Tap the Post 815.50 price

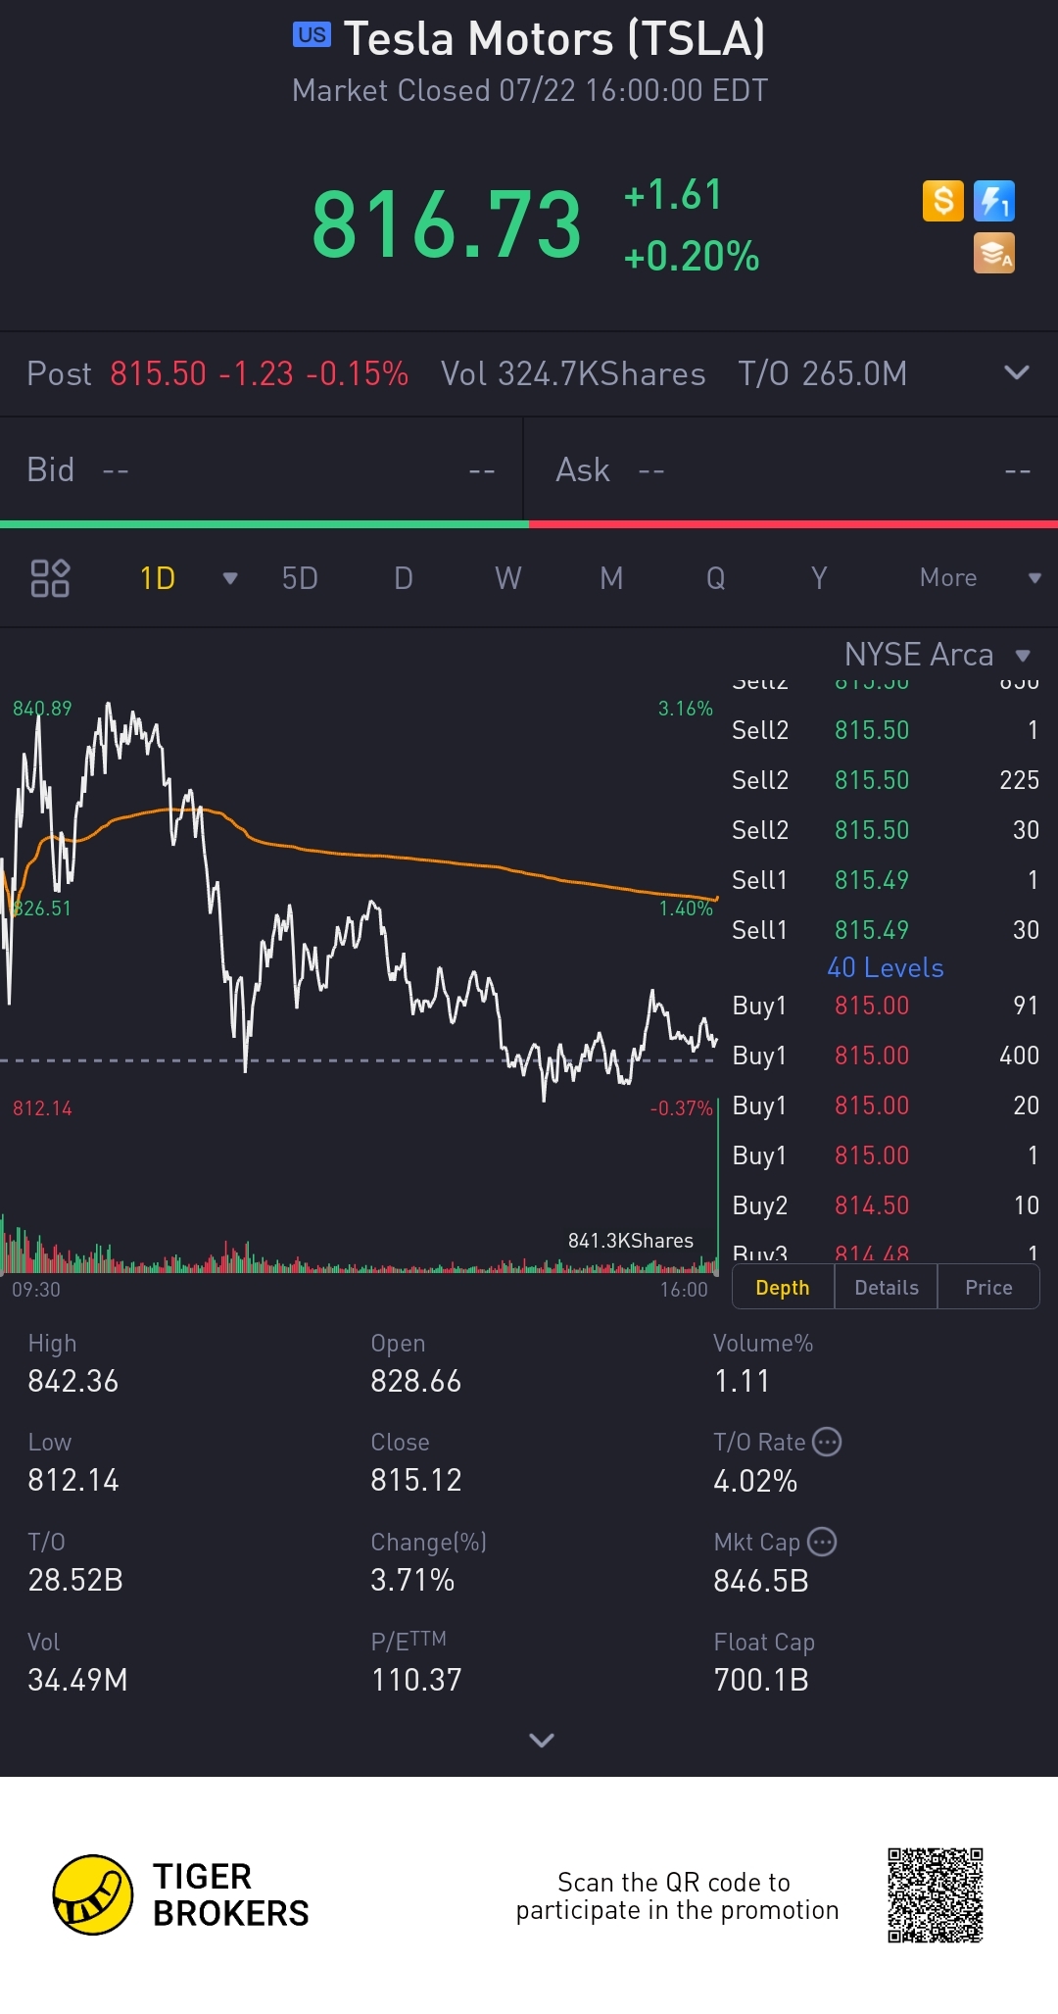coord(158,373)
